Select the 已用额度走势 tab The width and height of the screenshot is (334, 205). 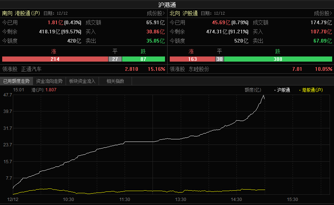pyautogui.click(x=16, y=81)
